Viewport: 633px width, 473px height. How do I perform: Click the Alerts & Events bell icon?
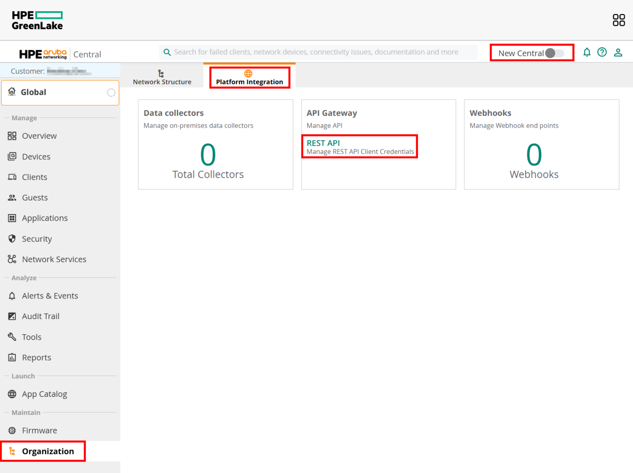(x=12, y=296)
